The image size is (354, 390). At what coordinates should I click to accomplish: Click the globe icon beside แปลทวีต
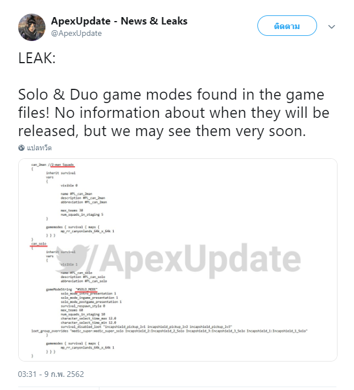pyautogui.click(x=22, y=147)
